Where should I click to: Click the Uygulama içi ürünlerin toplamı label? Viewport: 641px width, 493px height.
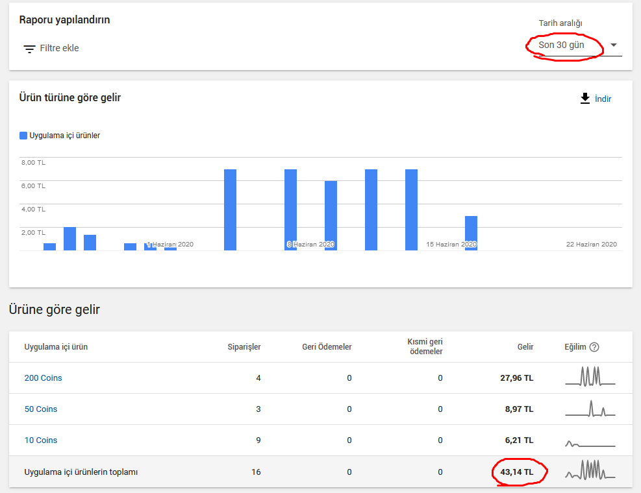[81, 472]
